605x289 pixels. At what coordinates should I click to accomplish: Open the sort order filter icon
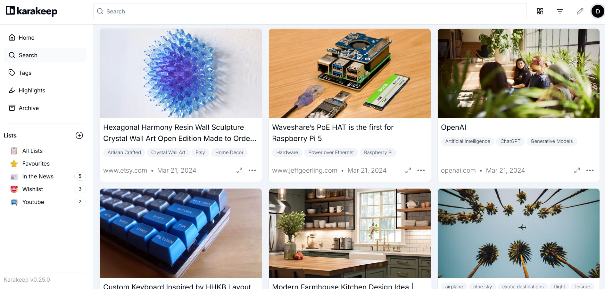point(560,12)
